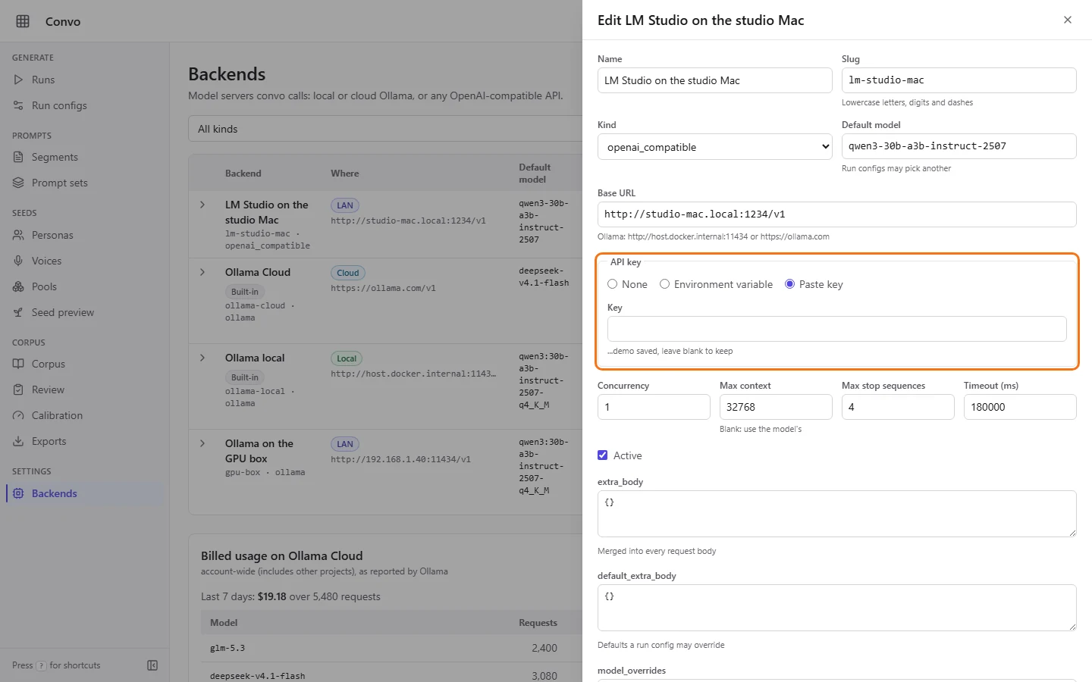
Task: Navigate to Calibration
Action: coord(85,415)
